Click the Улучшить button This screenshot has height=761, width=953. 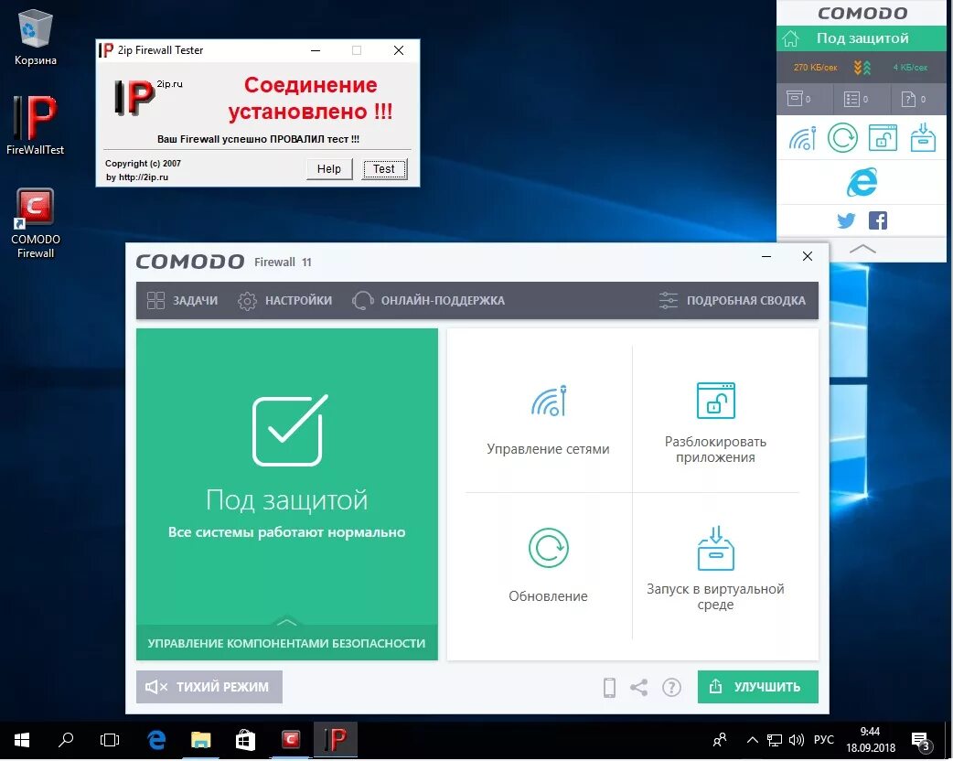point(757,686)
